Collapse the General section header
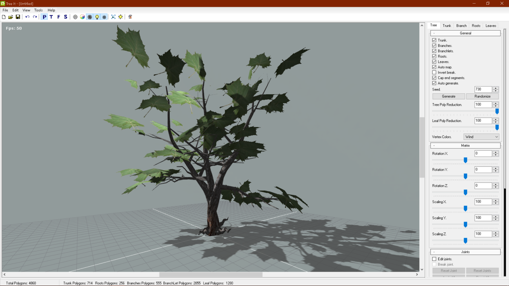This screenshot has height=286, width=509. tap(465, 33)
